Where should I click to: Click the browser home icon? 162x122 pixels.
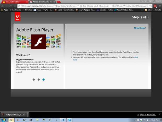[x=15, y=6]
